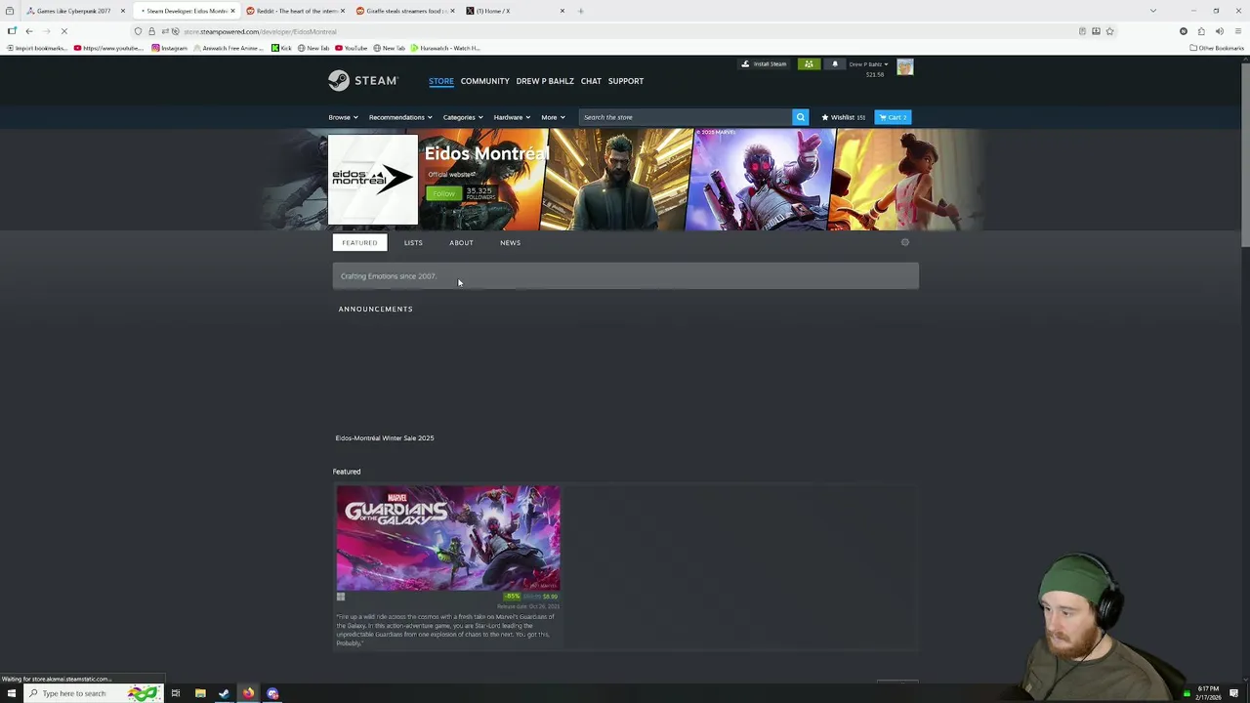Close the Games Like Cyberpunk 2077 tab
This screenshot has width=1250, height=703.
click(x=122, y=11)
